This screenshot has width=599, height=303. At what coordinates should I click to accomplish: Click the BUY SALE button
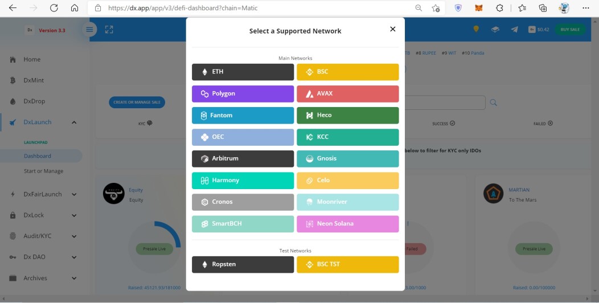click(x=570, y=30)
